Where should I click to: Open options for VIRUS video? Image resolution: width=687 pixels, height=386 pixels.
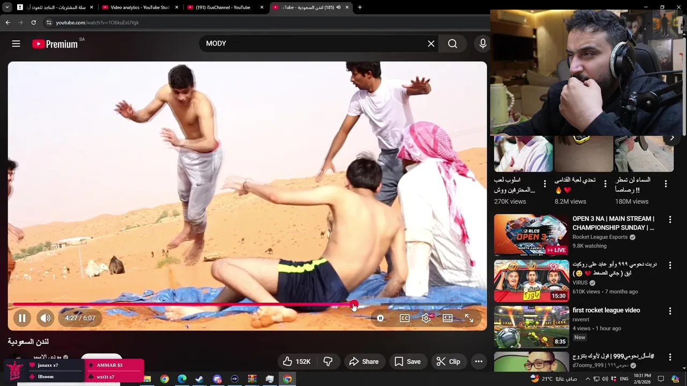[x=670, y=265]
